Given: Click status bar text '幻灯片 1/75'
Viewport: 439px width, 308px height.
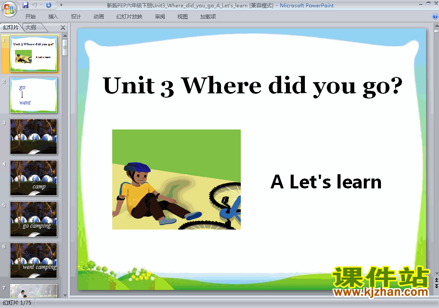Looking at the screenshot, I should click(x=17, y=303).
